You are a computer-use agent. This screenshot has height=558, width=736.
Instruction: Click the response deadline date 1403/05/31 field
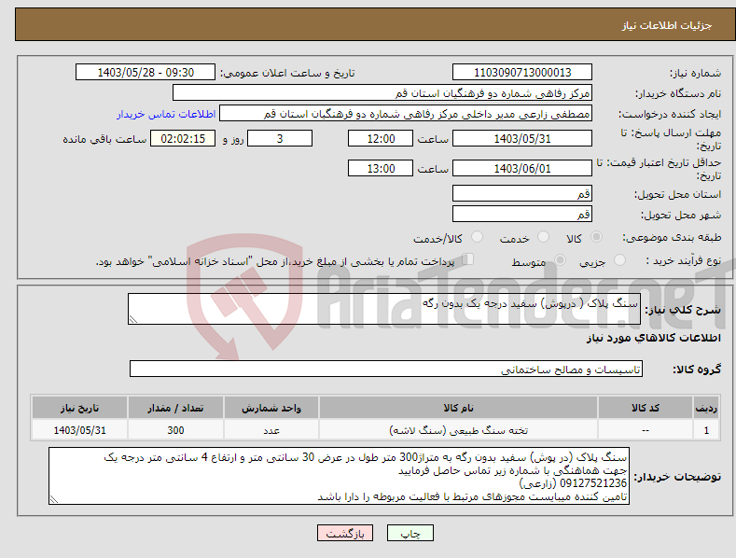tap(522, 138)
